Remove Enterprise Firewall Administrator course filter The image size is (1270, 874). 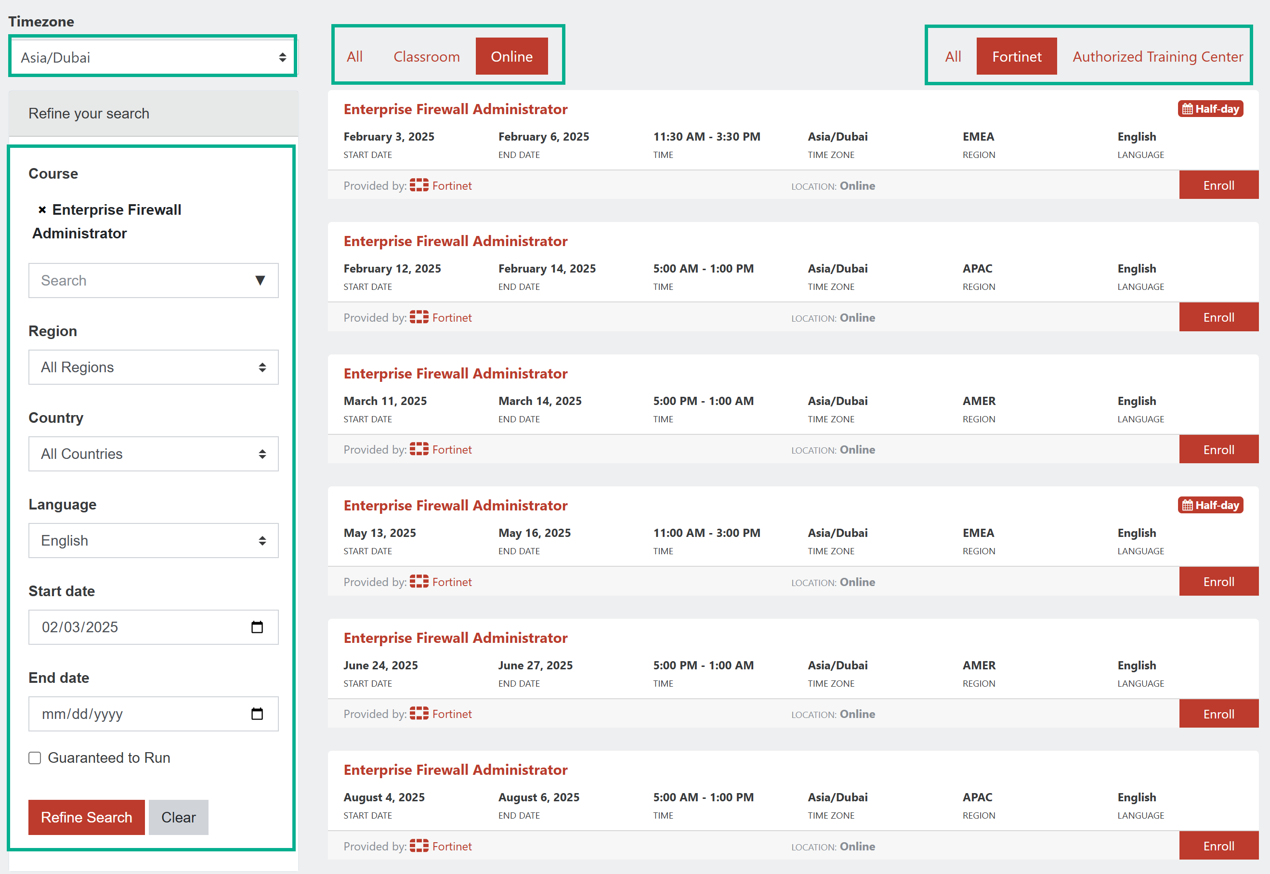point(42,210)
